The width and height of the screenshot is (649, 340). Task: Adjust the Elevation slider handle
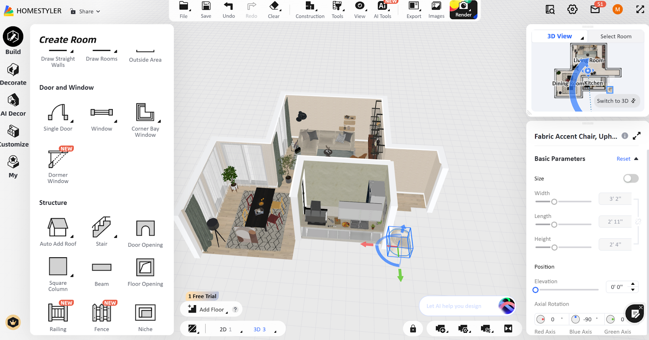click(535, 290)
